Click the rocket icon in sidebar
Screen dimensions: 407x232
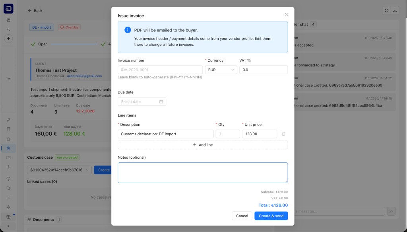point(8,207)
